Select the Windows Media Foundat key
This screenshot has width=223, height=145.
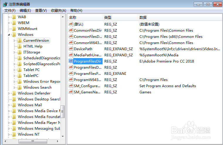coord(39,117)
